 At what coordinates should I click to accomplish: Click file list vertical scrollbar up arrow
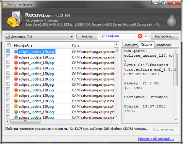pos(116,45)
